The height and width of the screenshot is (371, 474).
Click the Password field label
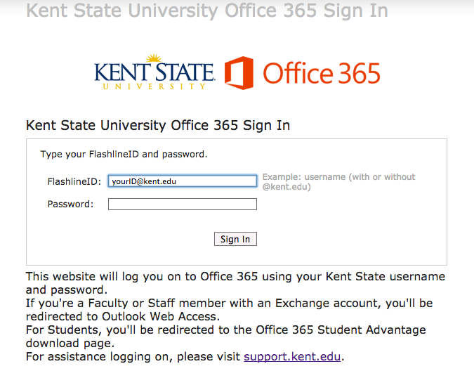[70, 204]
